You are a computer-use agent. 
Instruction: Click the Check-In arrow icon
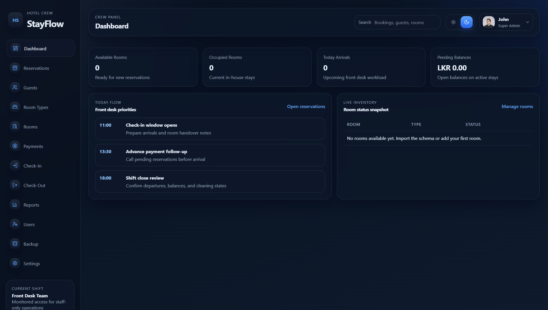[15, 166]
